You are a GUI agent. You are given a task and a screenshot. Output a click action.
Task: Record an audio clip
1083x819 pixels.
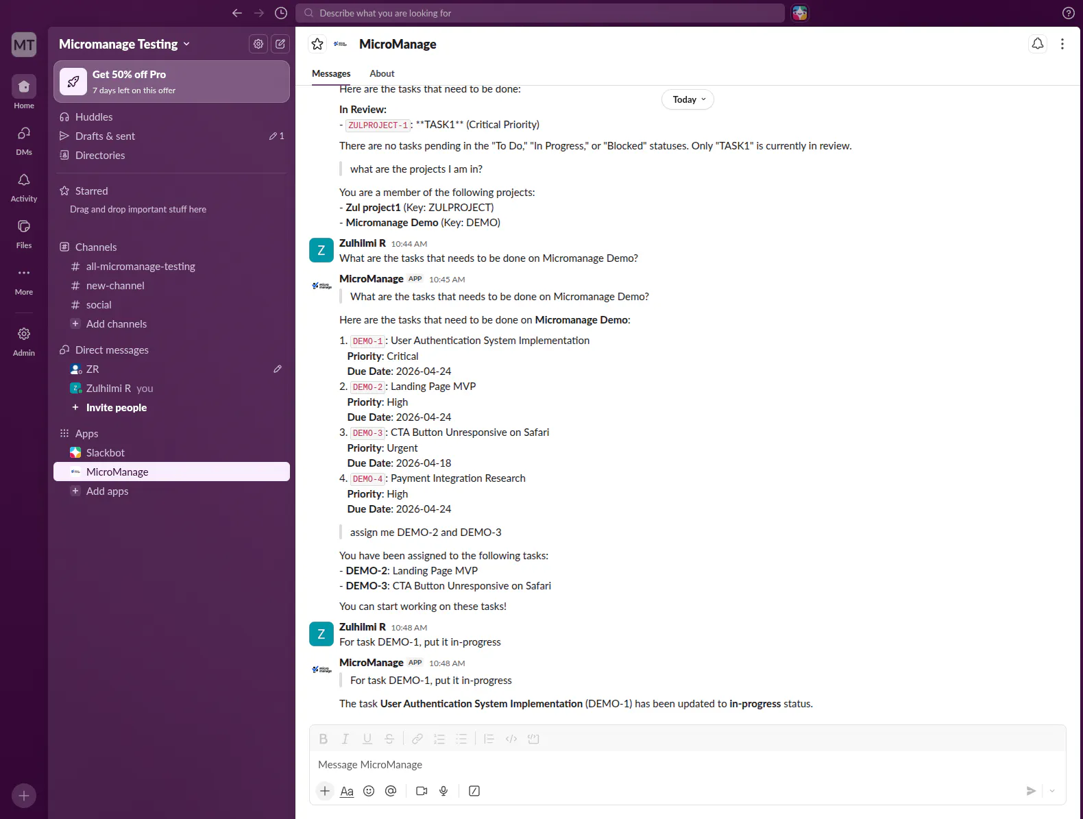point(443,791)
